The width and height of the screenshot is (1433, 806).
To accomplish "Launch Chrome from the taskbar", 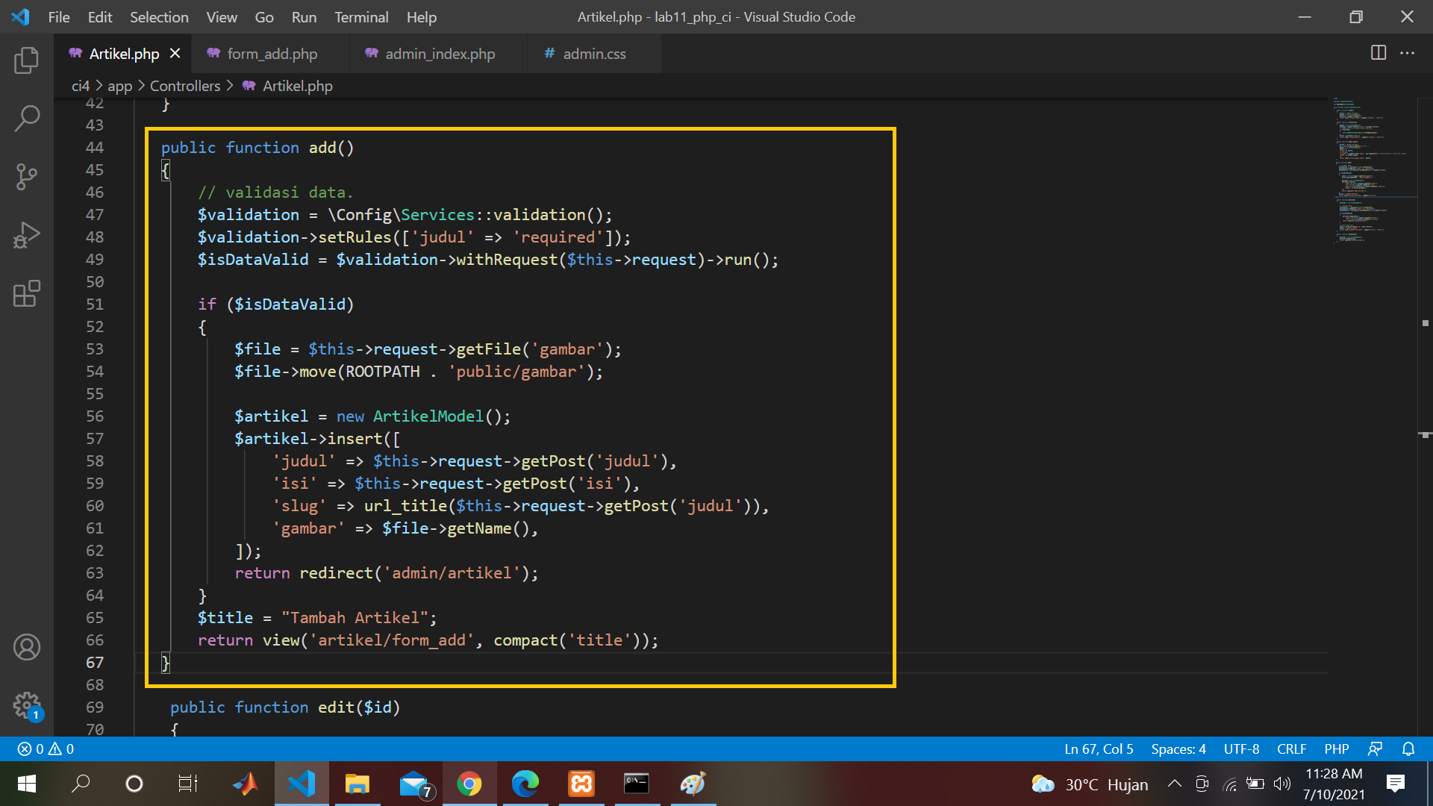I will (469, 784).
